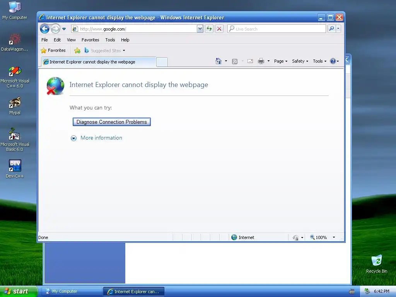
Task: Click the 100% zoom level button
Action: click(319, 237)
